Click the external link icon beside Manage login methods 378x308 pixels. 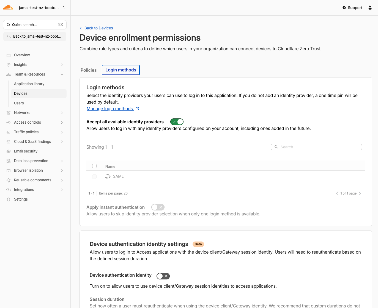click(x=138, y=109)
